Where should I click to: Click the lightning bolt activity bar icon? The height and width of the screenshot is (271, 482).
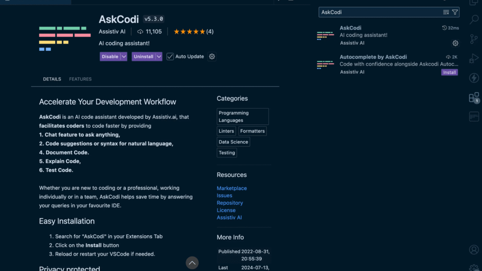(x=474, y=78)
